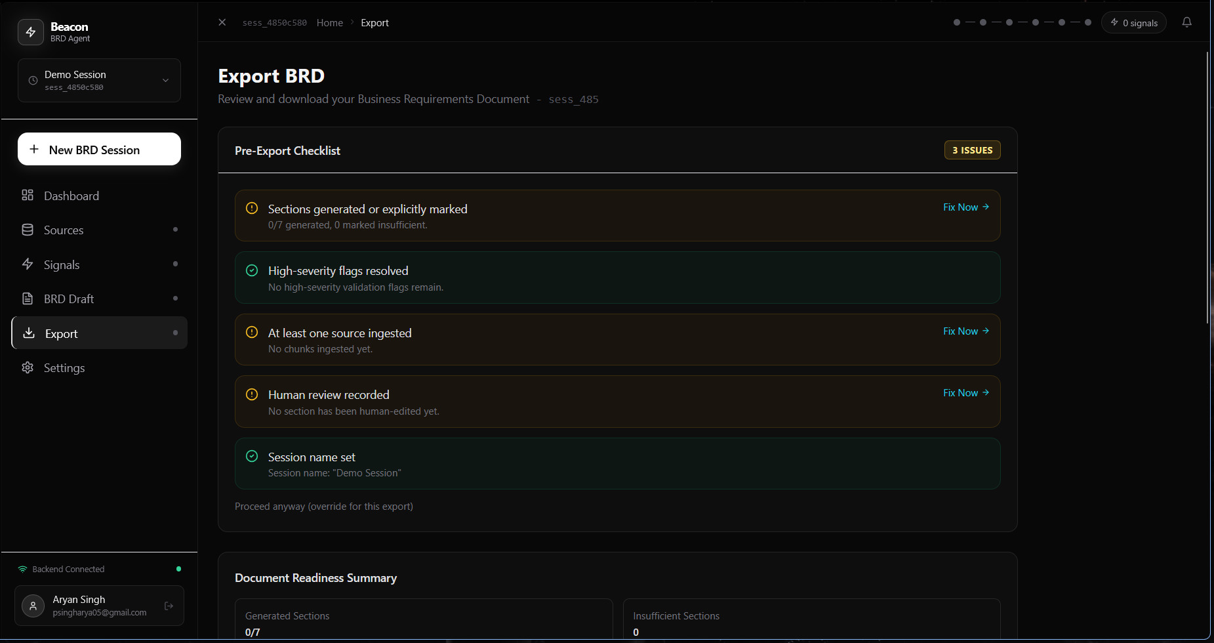The width and height of the screenshot is (1214, 643).
Task: Click the "sess_485" subtitle text
Action: [573, 99]
